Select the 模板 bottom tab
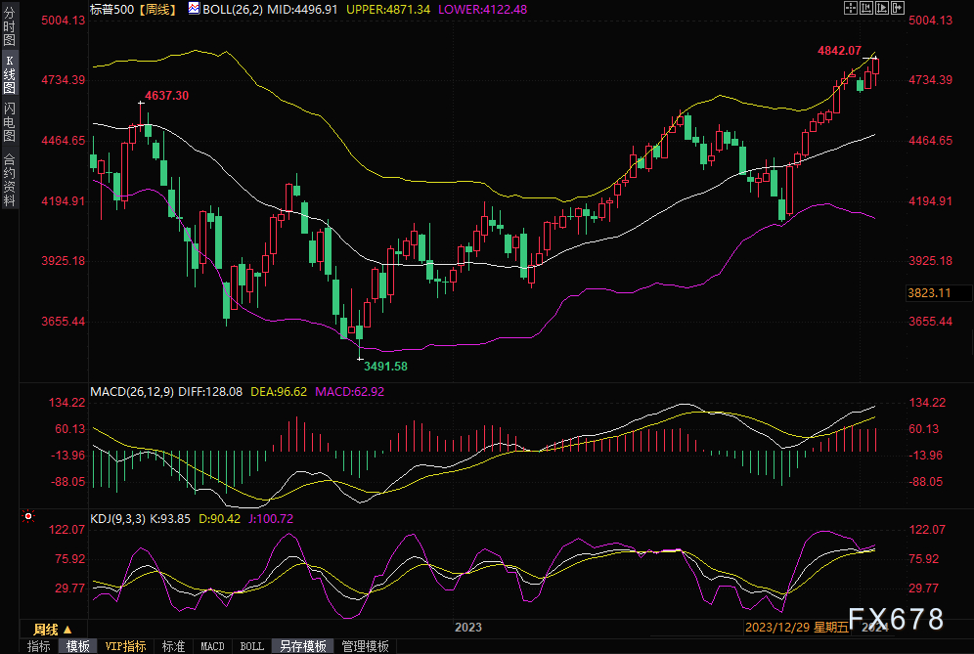Screen dimensions: 974x654 click(77, 646)
